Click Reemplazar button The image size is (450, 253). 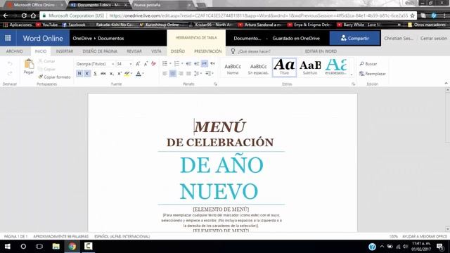372,74
